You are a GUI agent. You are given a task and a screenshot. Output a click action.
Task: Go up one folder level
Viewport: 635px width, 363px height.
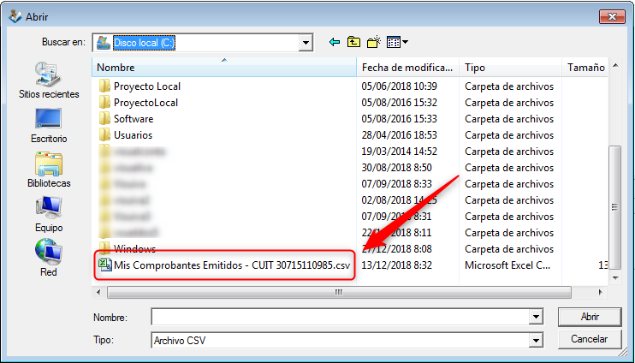click(353, 42)
